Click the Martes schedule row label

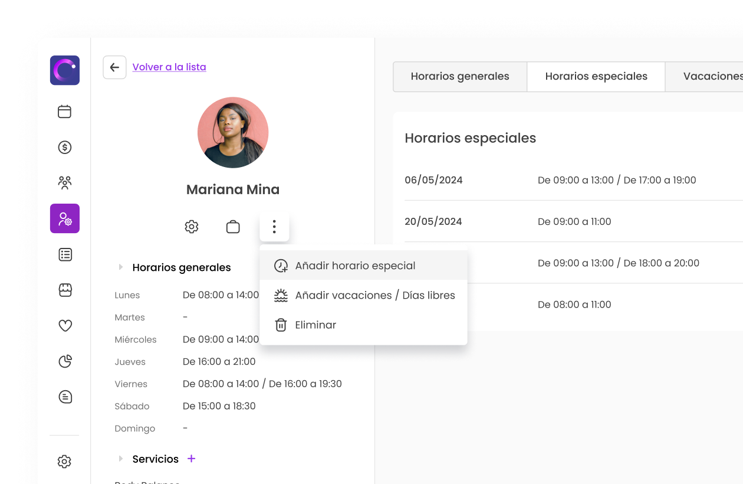[x=130, y=318]
